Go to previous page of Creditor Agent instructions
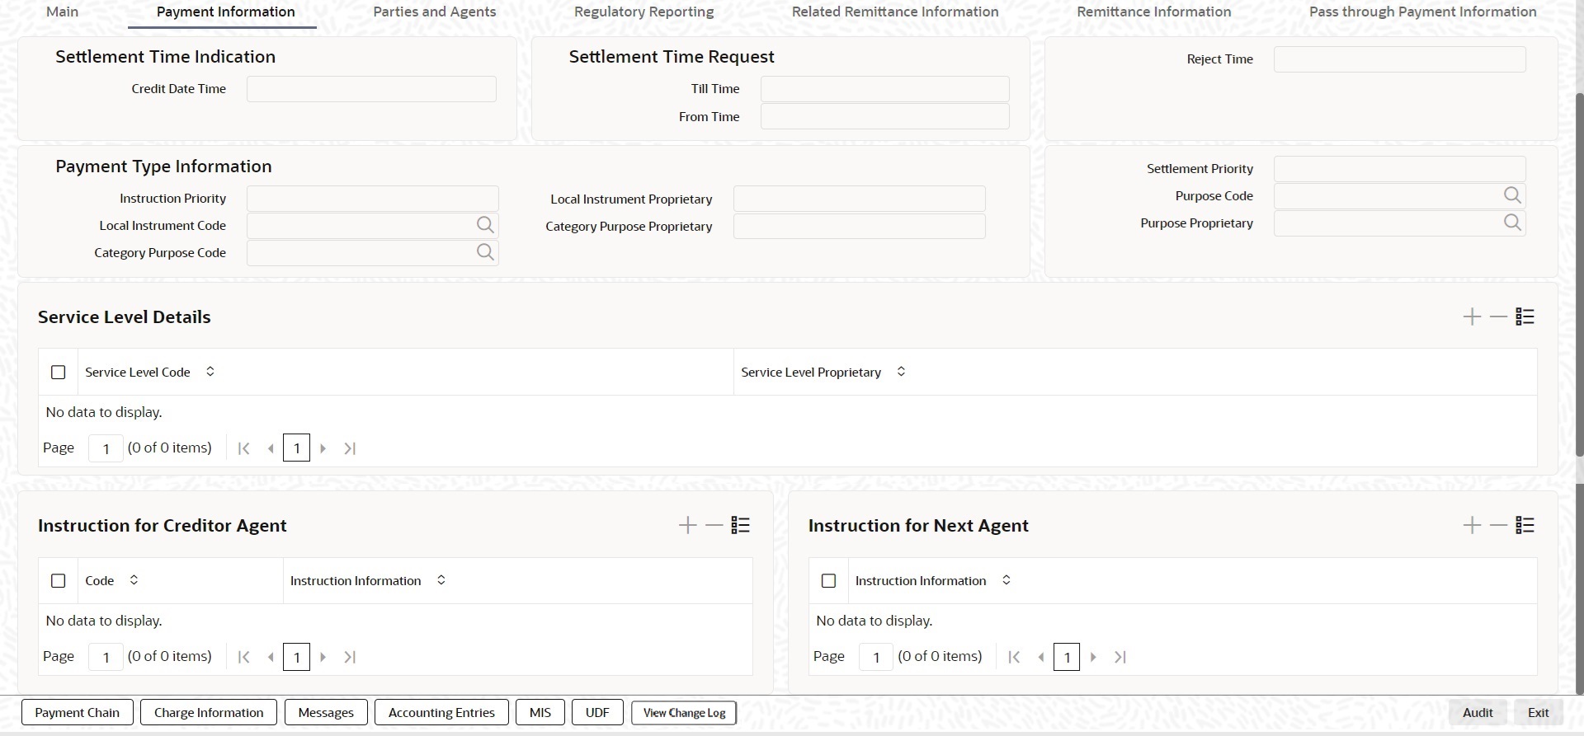Image resolution: width=1584 pixels, height=736 pixels. (x=271, y=657)
